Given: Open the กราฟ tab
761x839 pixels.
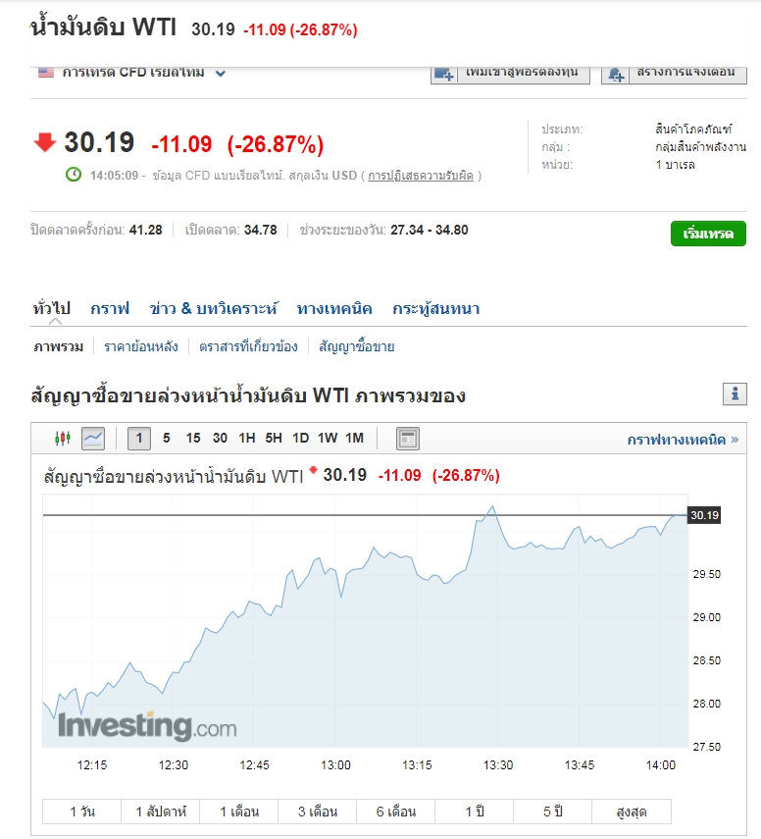Looking at the screenshot, I should coord(110,308).
